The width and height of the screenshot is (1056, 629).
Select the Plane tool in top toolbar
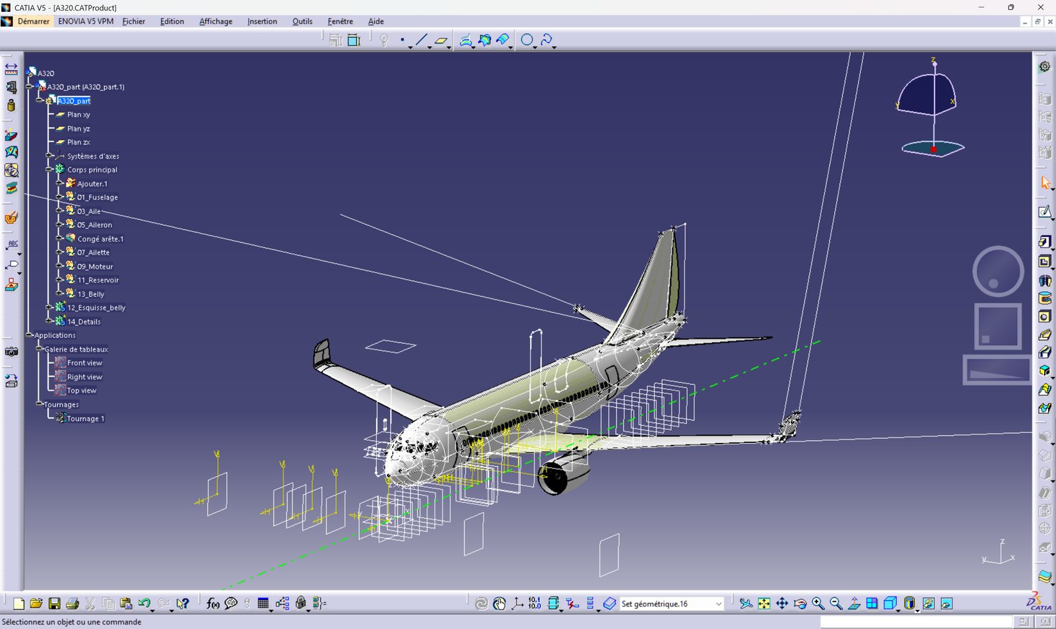pyautogui.click(x=440, y=40)
